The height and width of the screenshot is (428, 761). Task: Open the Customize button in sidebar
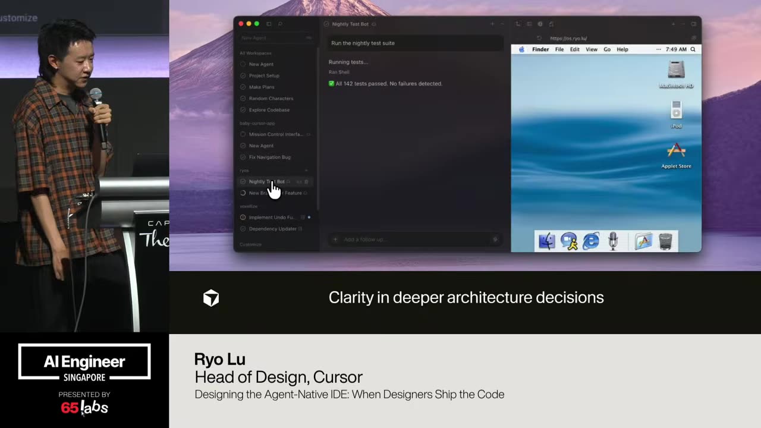pyautogui.click(x=251, y=244)
